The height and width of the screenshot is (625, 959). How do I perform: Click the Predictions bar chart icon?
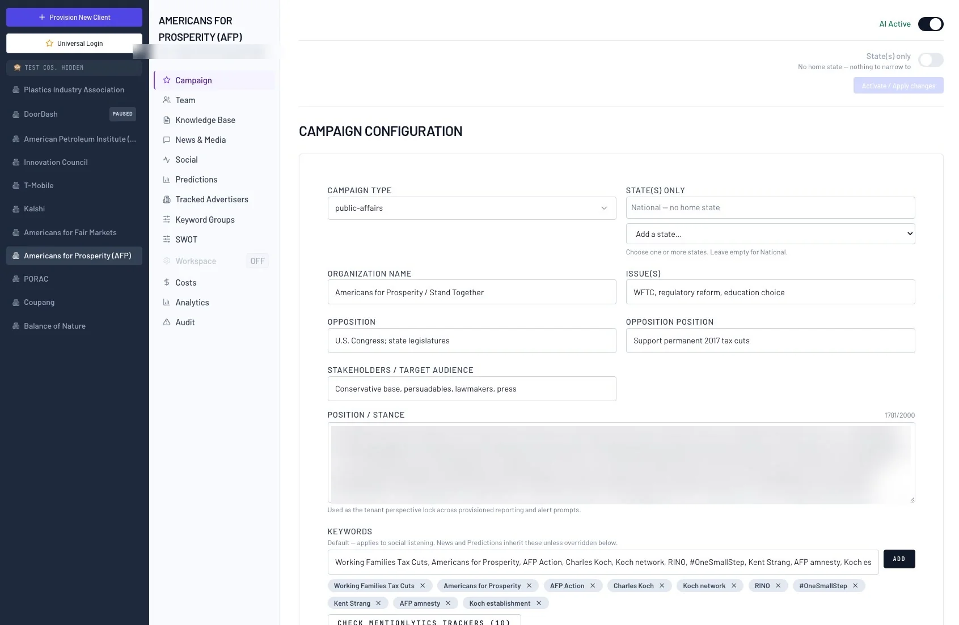tap(167, 180)
